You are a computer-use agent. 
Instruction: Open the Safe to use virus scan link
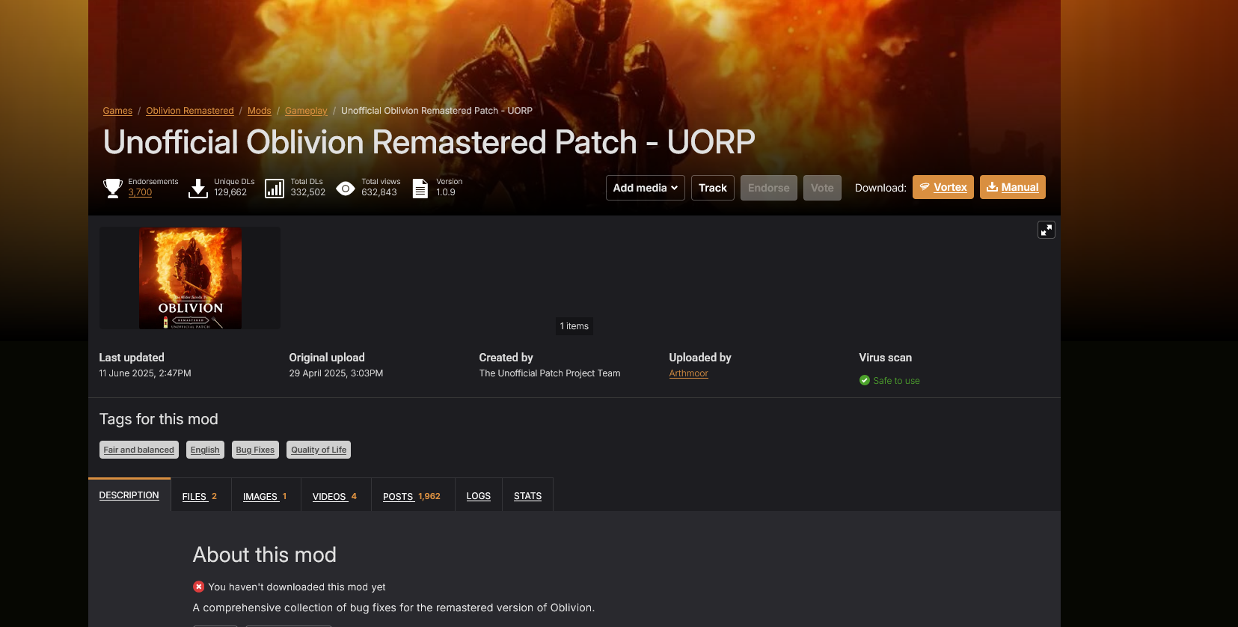896,381
